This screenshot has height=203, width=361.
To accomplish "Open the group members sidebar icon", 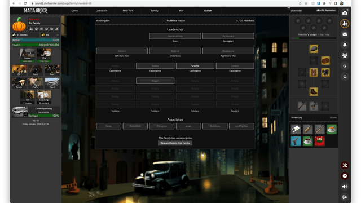I will [x=345, y=55].
